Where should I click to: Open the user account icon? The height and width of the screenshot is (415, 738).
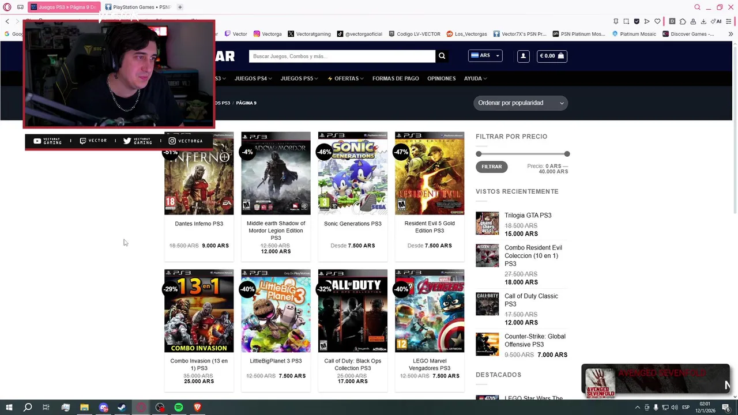pos(523,56)
